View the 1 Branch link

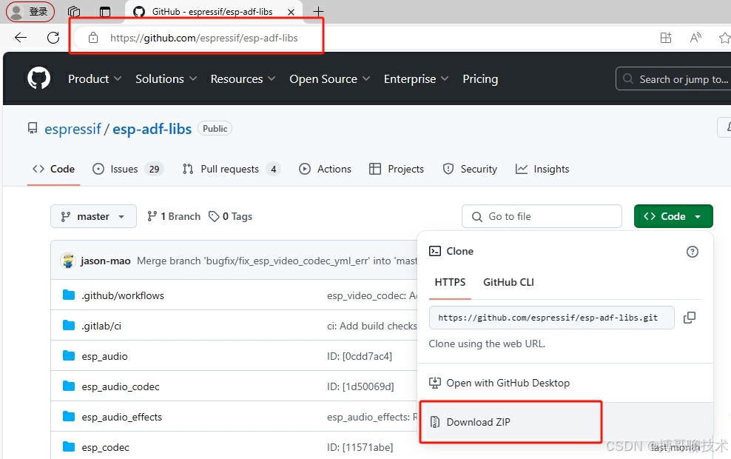[173, 216]
